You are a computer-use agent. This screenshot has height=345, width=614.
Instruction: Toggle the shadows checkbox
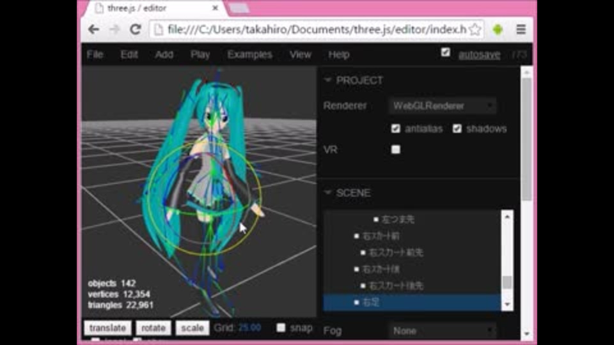pos(457,128)
